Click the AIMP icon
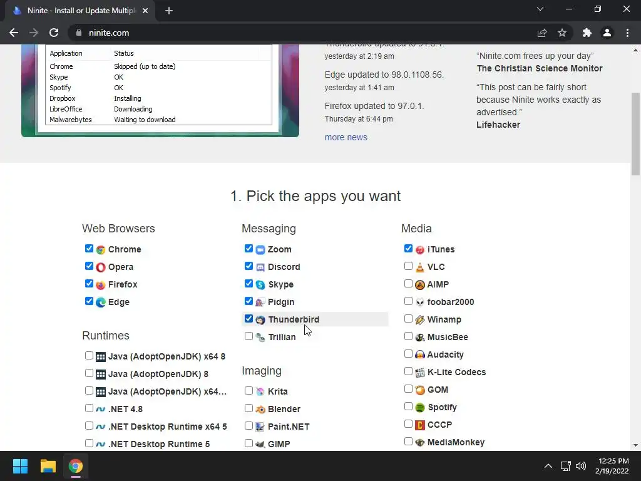 (420, 285)
